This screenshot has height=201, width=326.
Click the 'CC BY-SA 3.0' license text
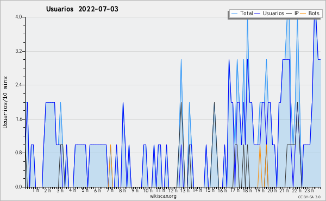309,197
